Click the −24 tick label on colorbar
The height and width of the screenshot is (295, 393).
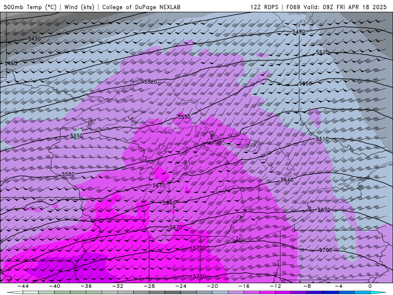(181, 286)
